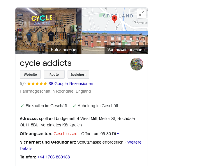Screen dimensions: 198x166
Task: Click the cycle addicts business title
Action: 46,63
